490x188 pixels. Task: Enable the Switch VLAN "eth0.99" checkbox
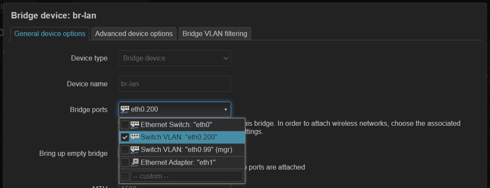125,150
